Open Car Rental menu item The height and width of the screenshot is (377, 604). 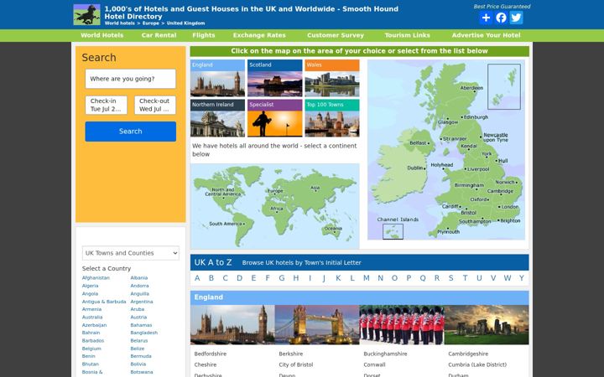[x=159, y=35]
